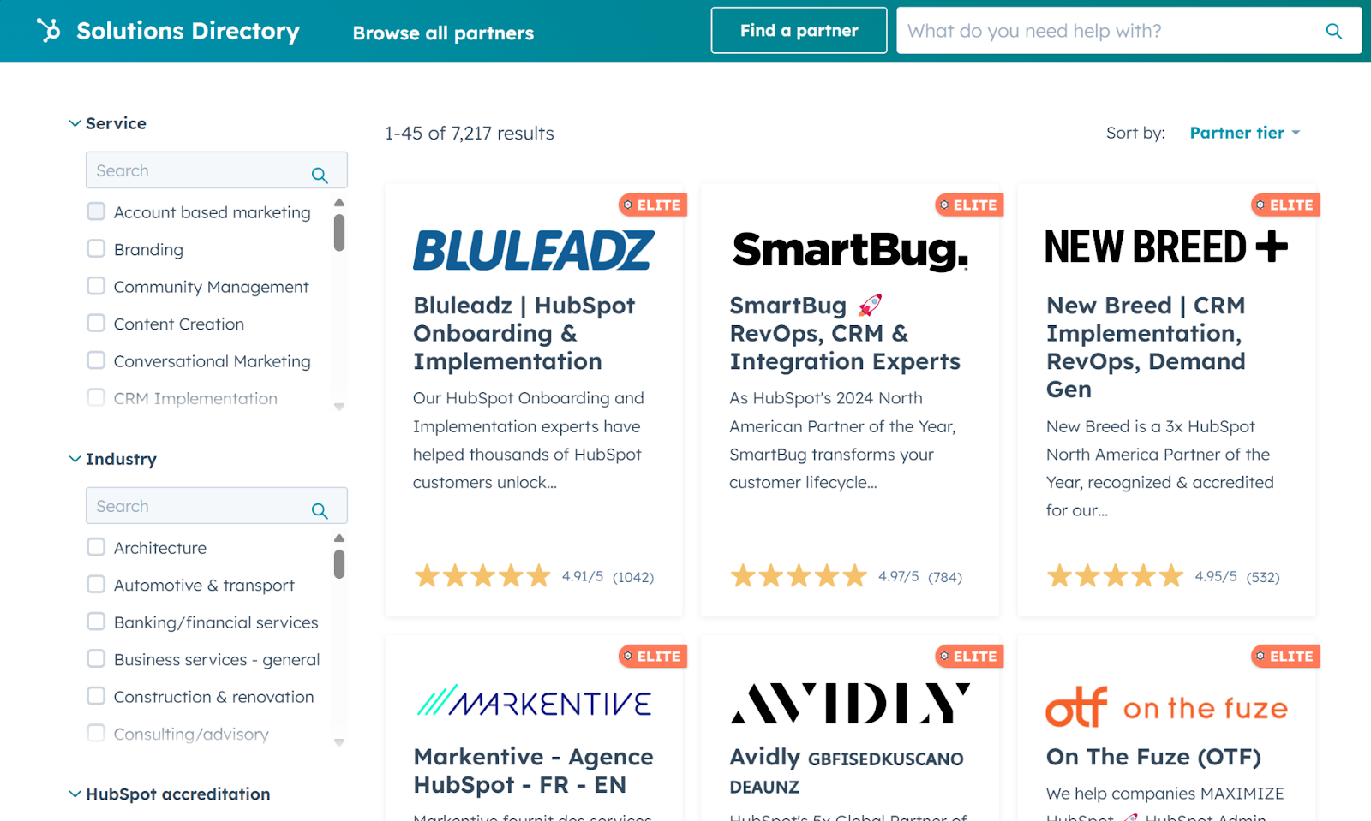Screen dimensions: 1371x821
Task: Click the New Breed logo image
Action: click(x=1166, y=247)
